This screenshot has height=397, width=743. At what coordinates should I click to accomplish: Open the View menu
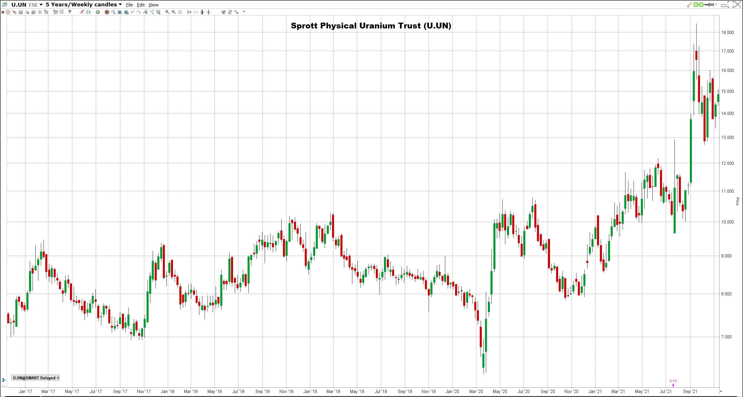click(154, 5)
